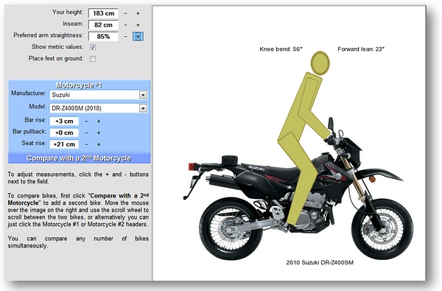
Task: Decrease Bar rise with minus button
Action: tap(86, 121)
